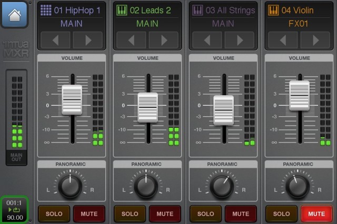This screenshot has height=224, width=337.
Task: Solo the 02 Leads 2 channel
Action: tap(130, 214)
